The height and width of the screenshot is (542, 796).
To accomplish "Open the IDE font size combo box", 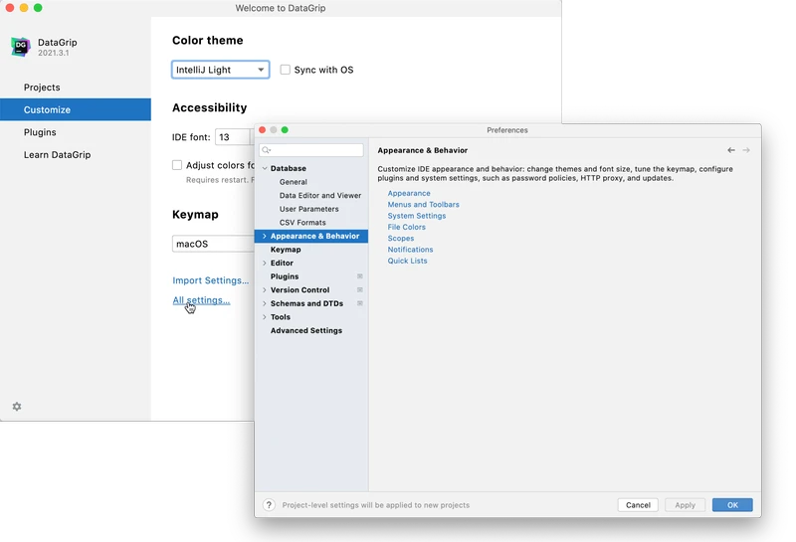I will tap(235, 137).
